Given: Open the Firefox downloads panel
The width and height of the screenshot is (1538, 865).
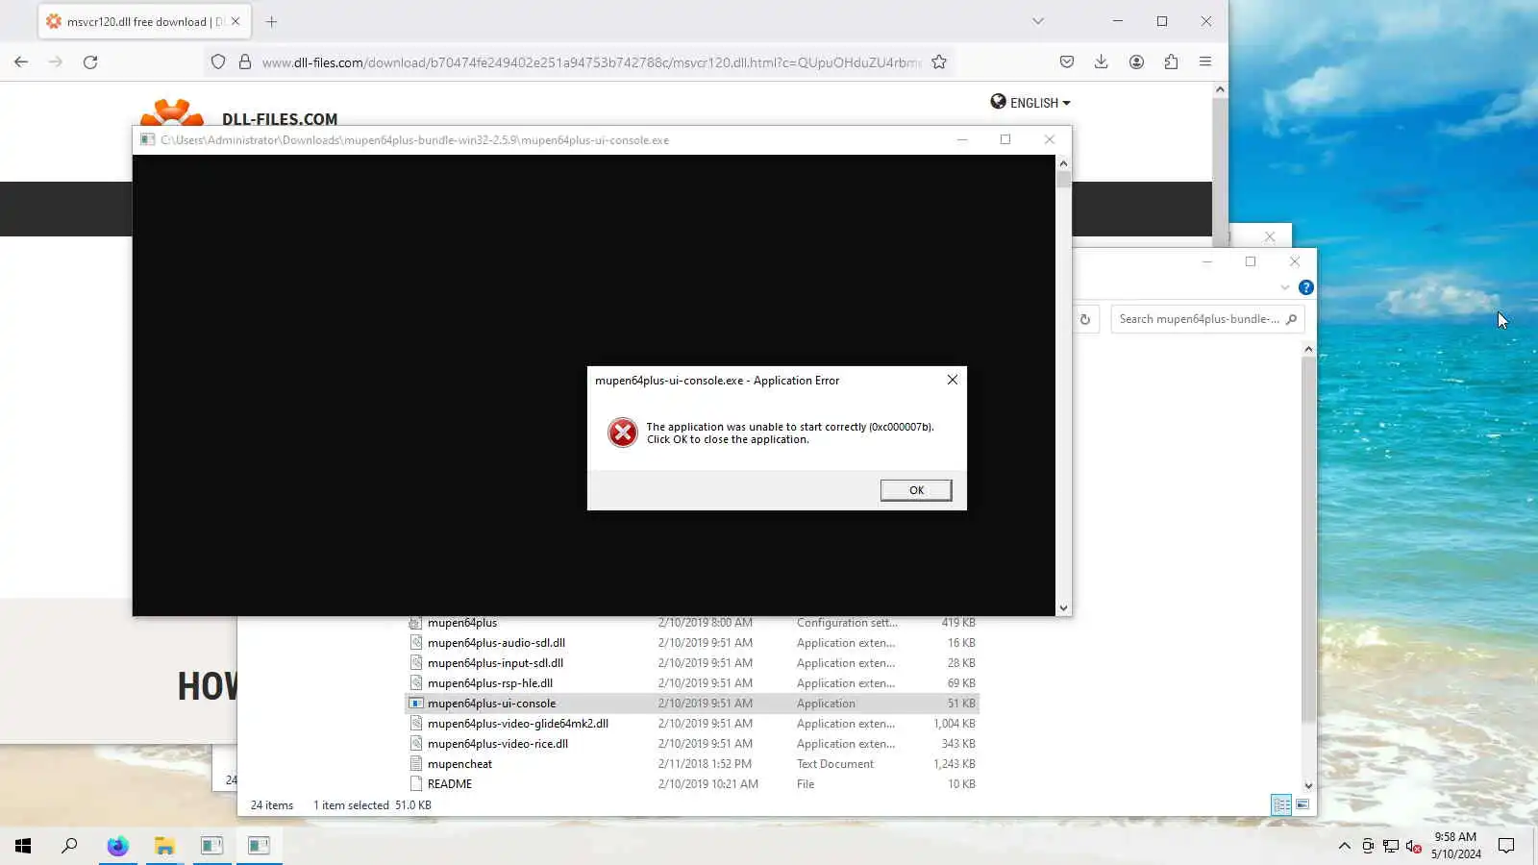Looking at the screenshot, I should point(1102,62).
